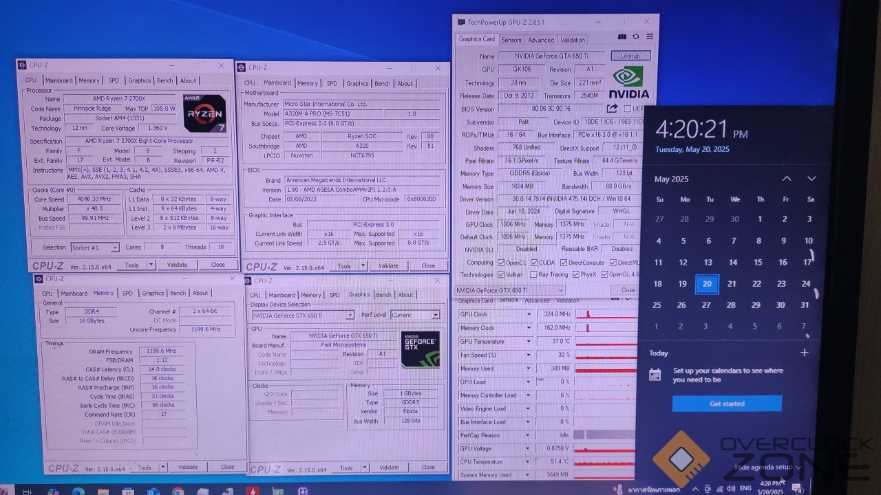The image size is (881, 495).
Task: Toggle the OpenCL checkbox
Action: click(x=501, y=263)
